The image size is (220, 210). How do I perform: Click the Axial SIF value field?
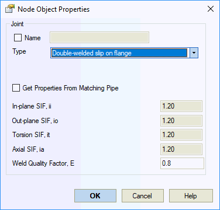tap(181, 149)
